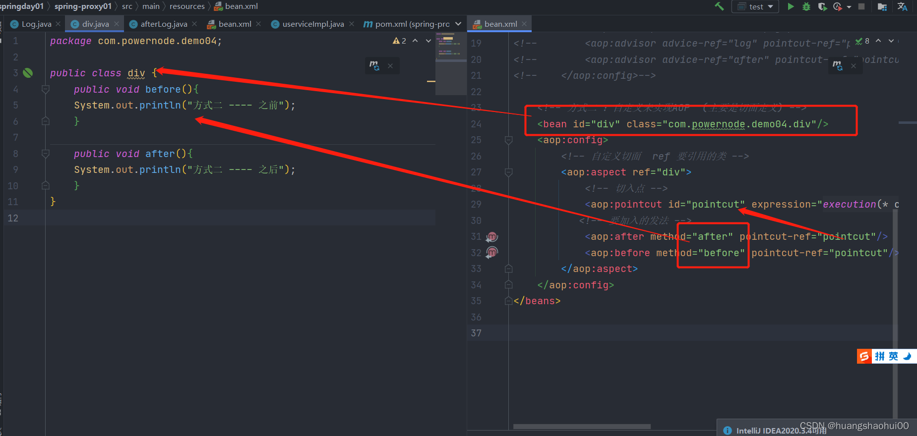The image size is (917, 436).
Task: Go to previous highlighted error in div.java
Action: click(415, 41)
